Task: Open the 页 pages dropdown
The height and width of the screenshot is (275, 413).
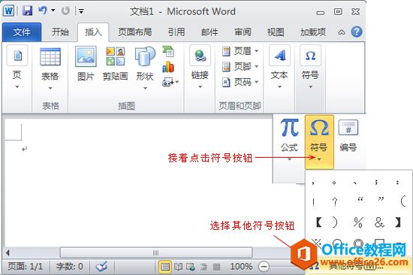Action: coord(17,67)
